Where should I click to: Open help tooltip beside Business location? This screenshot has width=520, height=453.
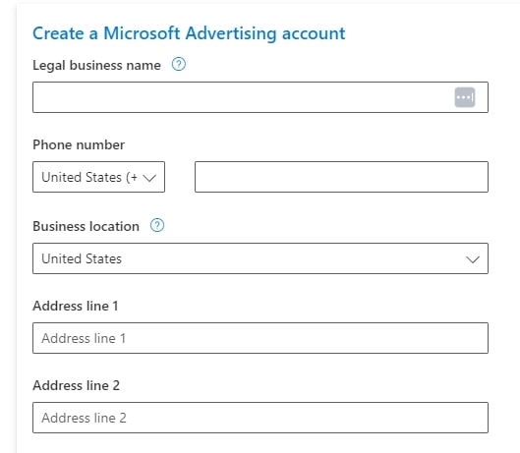[x=157, y=225]
